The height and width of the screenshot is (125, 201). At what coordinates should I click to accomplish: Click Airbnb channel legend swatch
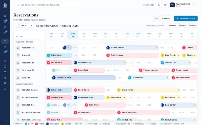point(36,124)
